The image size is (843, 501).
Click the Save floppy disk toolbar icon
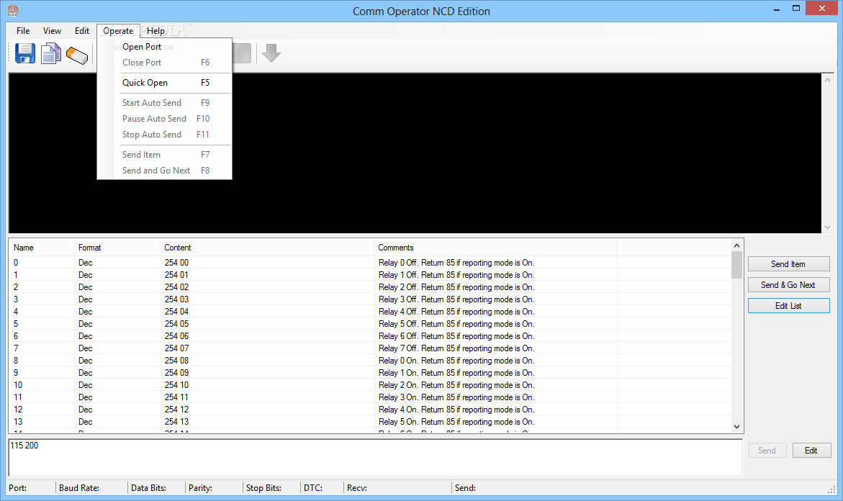[24, 54]
